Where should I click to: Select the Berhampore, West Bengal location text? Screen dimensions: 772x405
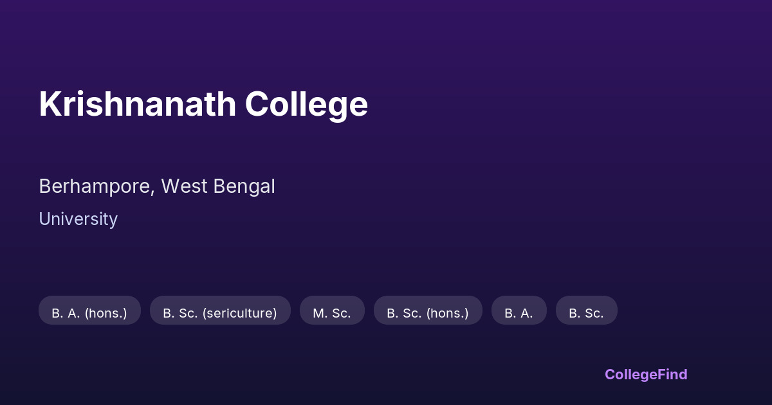pyautogui.click(x=157, y=186)
